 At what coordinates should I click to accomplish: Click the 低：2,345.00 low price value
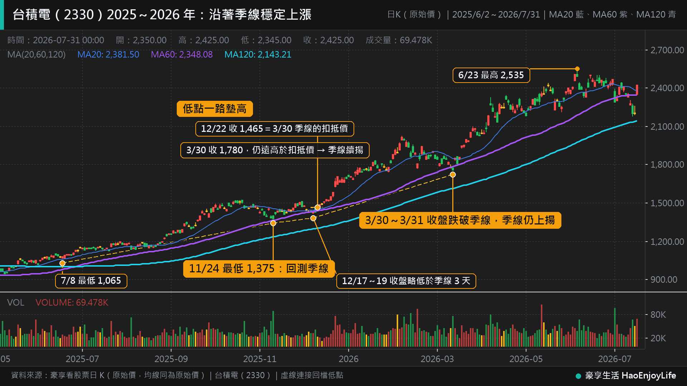tap(266, 40)
